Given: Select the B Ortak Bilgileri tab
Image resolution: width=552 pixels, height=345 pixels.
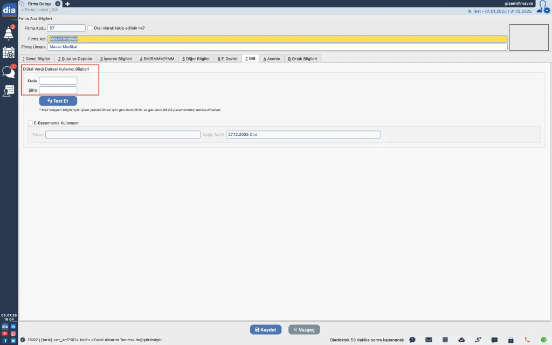Looking at the screenshot, I should click(x=302, y=59).
